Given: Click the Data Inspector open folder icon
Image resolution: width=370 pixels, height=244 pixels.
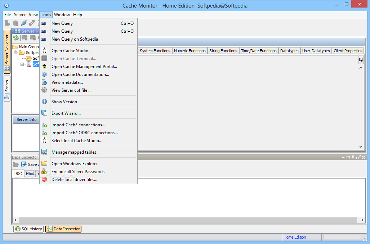Looking at the screenshot, I should point(16,164).
